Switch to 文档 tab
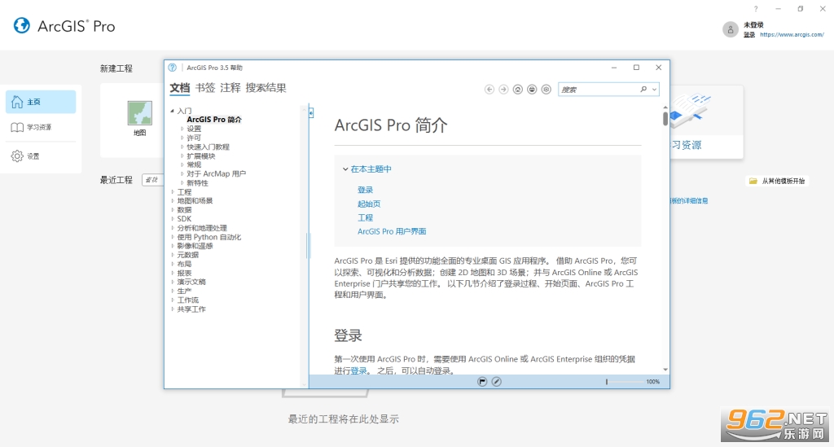 click(180, 88)
